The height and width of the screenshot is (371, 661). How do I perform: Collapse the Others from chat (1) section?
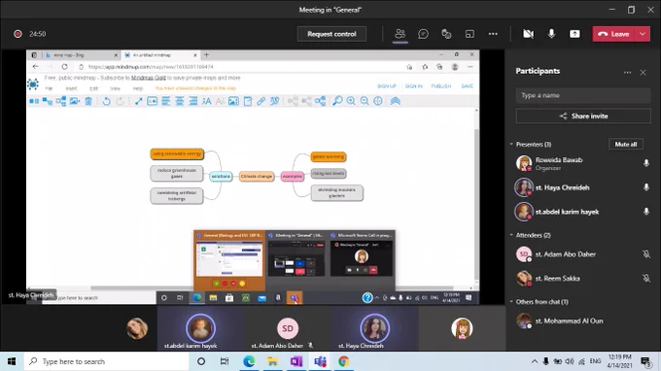pos(511,301)
